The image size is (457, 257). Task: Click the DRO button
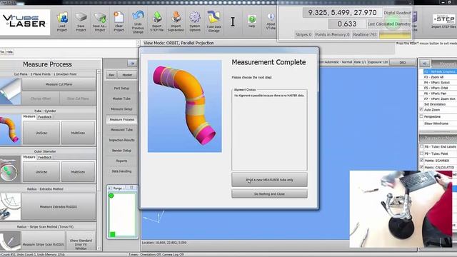(403, 62)
